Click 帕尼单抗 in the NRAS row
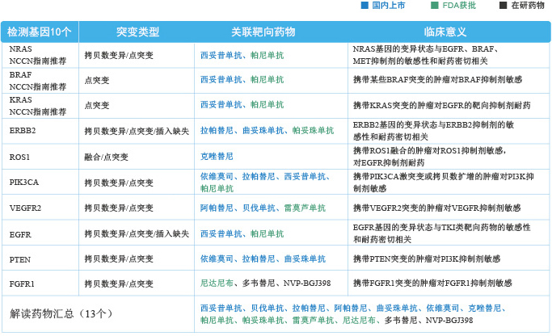Image resolution: width=552 pixels, height=336 pixels. point(267,55)
